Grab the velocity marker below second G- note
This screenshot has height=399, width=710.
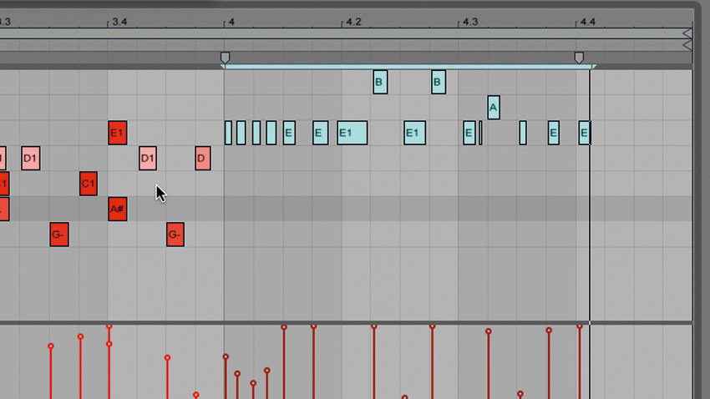tap(167, 358)
